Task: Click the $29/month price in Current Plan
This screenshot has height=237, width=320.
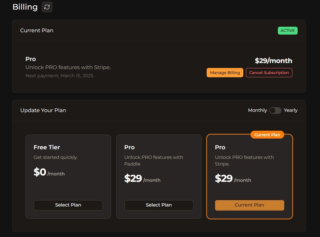Action: pos(273,61)
